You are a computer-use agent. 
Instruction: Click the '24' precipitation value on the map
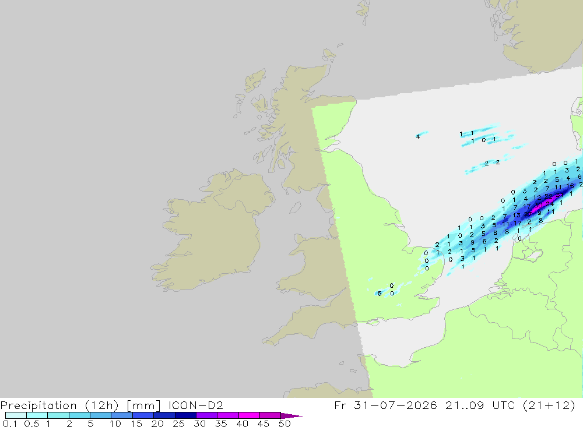pos(550,204)
